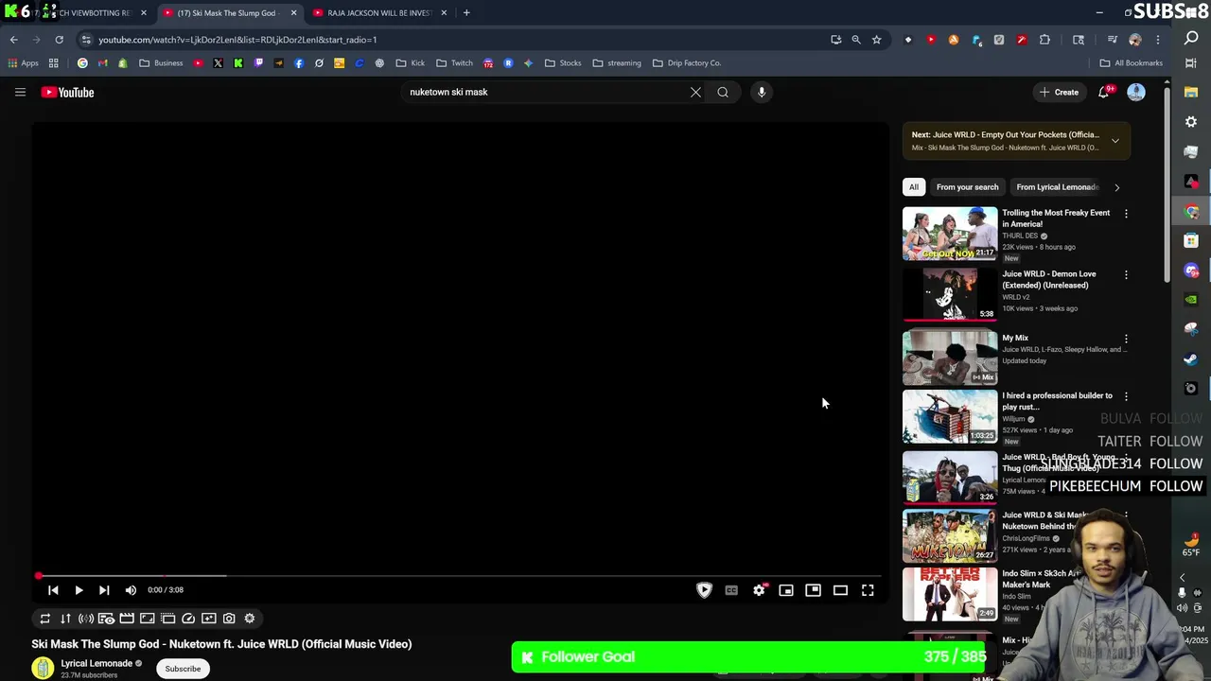1211x681 pixels.
Task: Click the playback speed gauge icon
Action: coord(188,619)
